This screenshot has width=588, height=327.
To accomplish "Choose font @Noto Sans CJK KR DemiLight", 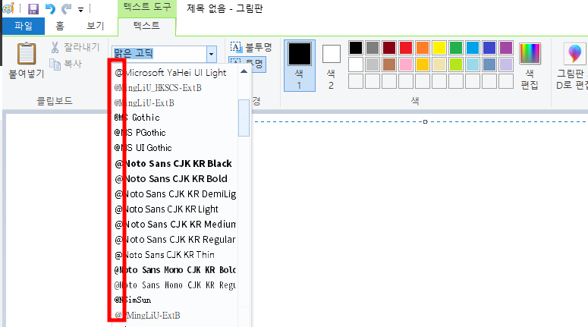I will (175, 194).
